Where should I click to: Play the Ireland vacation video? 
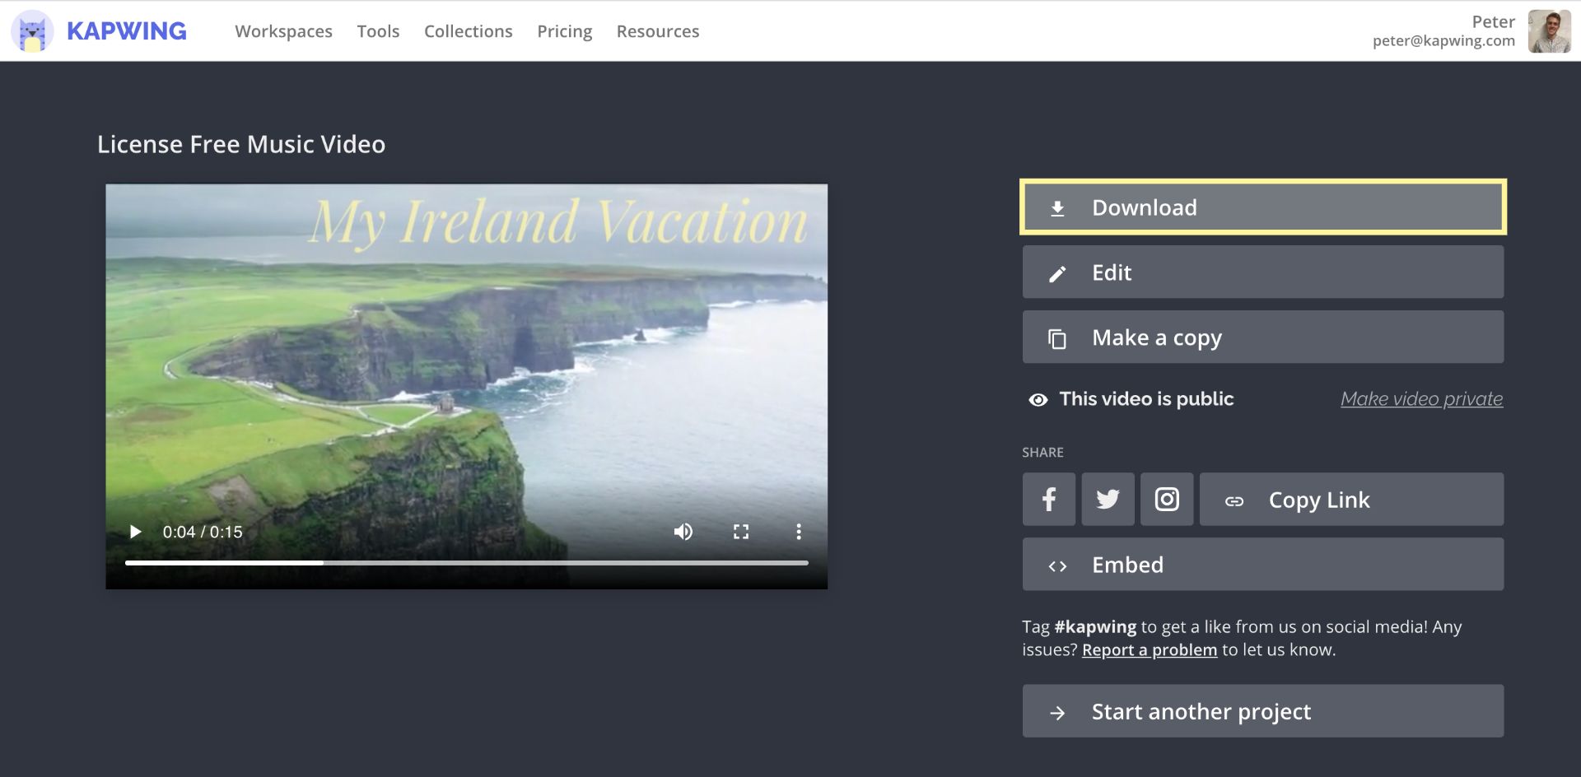tap(136, 532)
